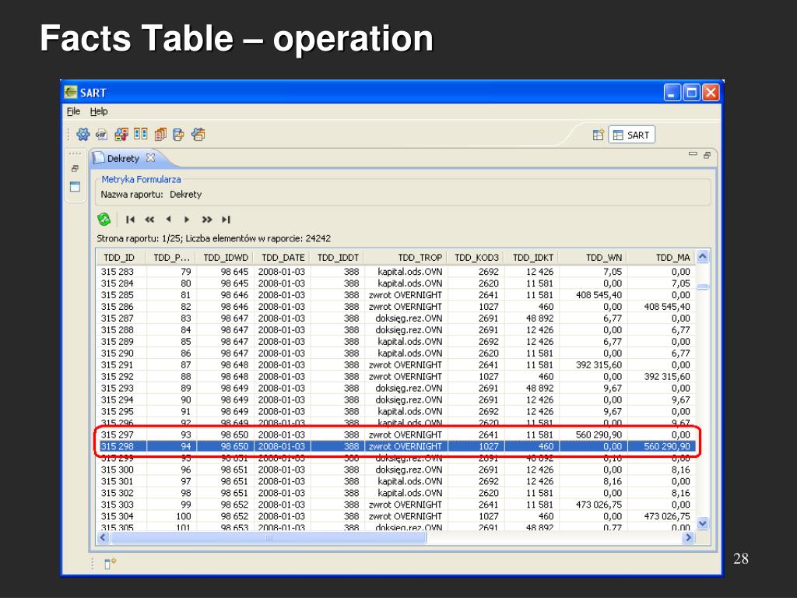
Task: Select row with TDD_ID 315 293
Action: 396,388
